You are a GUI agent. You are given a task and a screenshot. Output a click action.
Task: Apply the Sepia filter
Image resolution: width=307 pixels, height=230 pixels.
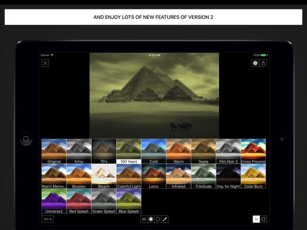[x=204, y=151]
